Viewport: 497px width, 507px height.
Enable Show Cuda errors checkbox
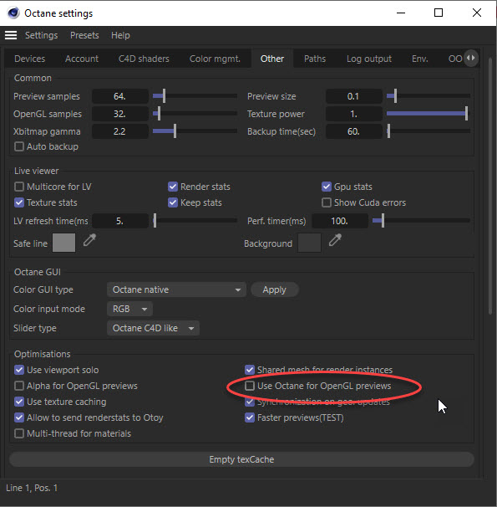(x=327, y=202)
